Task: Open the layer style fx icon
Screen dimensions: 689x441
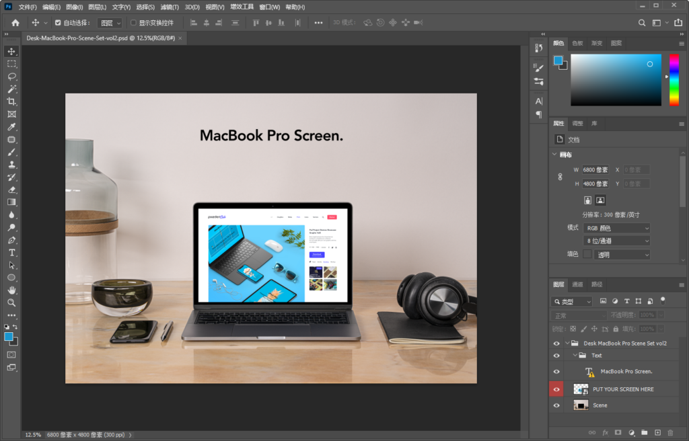Action: coord(605,433)
